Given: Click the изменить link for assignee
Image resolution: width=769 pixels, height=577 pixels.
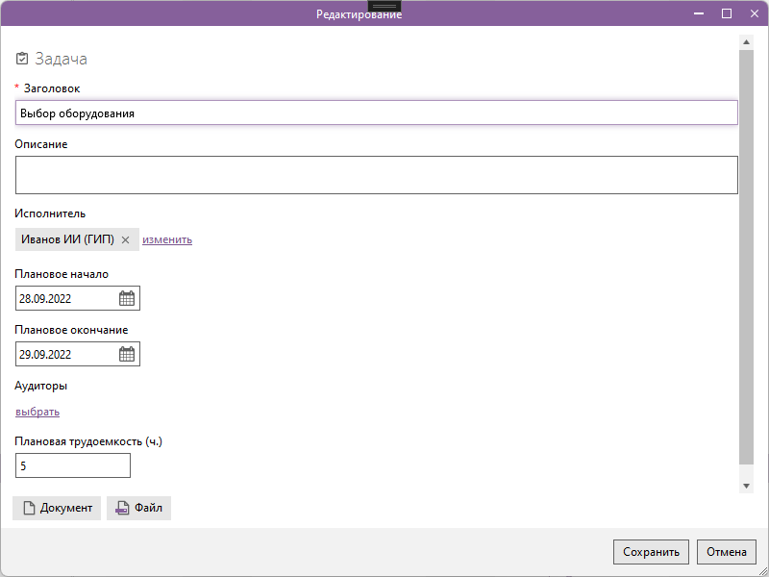Looking at the screenshot, I should (167, 239).
